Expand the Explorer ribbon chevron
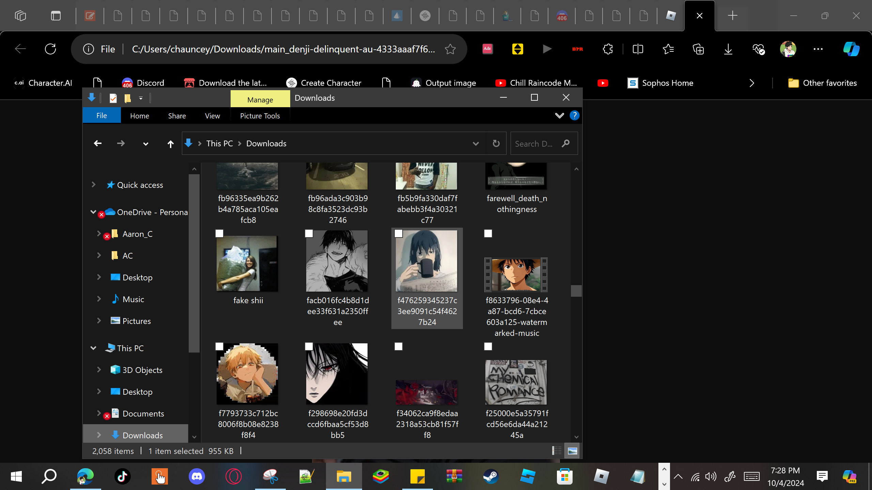The height and width of the screenshot is (490, 872). [559, 116]
